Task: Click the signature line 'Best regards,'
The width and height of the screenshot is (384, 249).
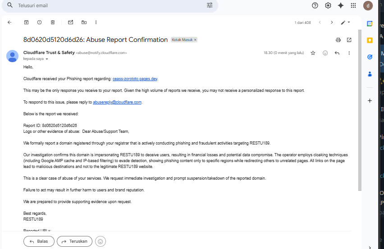Action: click(x=35, y=213)
